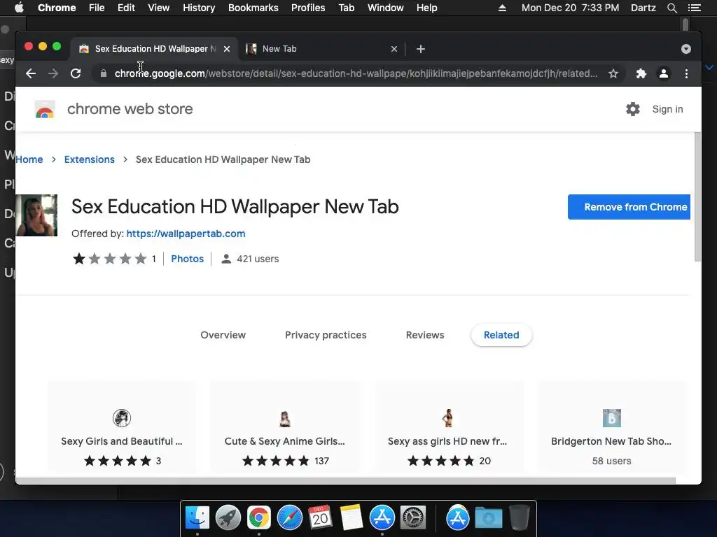Screen dimensions: 717x537
Task: Open Chrome's three-dot menu
Action: [x=686, y=73]
